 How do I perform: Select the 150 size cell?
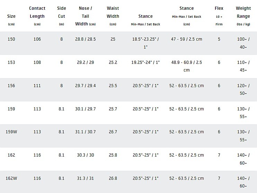click(x=11, y=39)
